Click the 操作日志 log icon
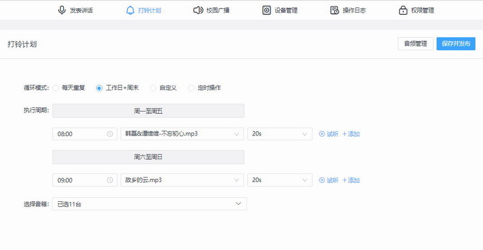483x250 pixels. pyautogui.click(x=335, y=10)
